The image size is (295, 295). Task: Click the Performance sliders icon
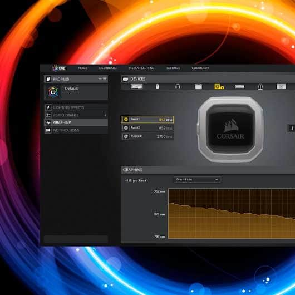(48, 115)
